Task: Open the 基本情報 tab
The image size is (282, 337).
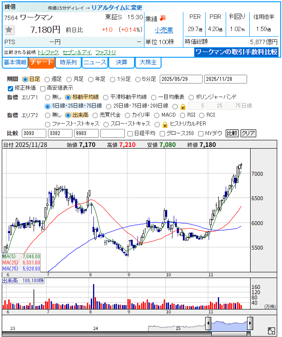Action: [15, 63]
